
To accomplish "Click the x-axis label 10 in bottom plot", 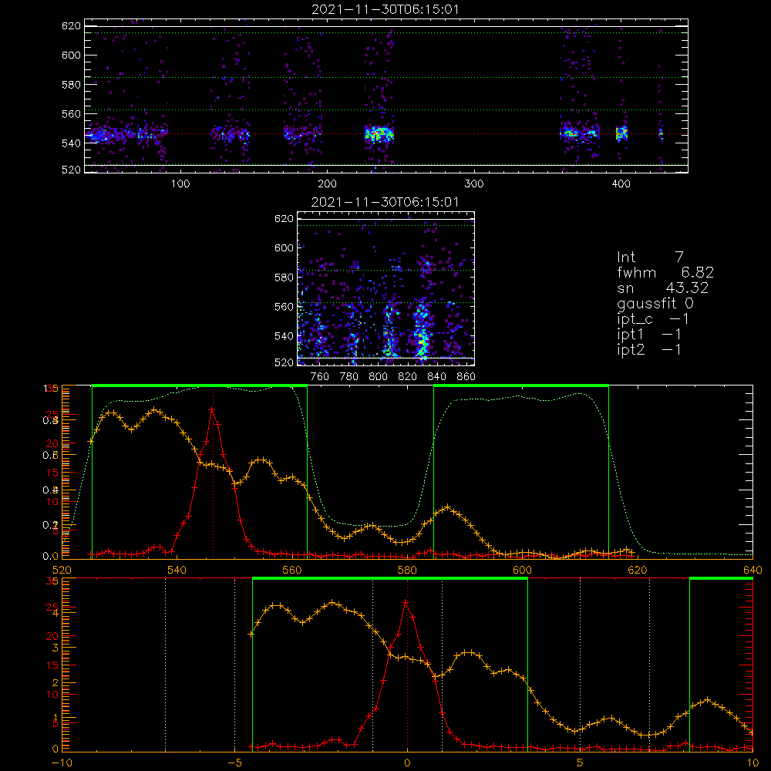I will click(x=752, y=763).
